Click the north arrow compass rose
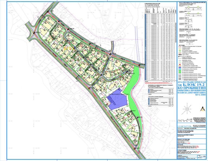This screenshot has width=208, height=161. (x=187, y=109)
